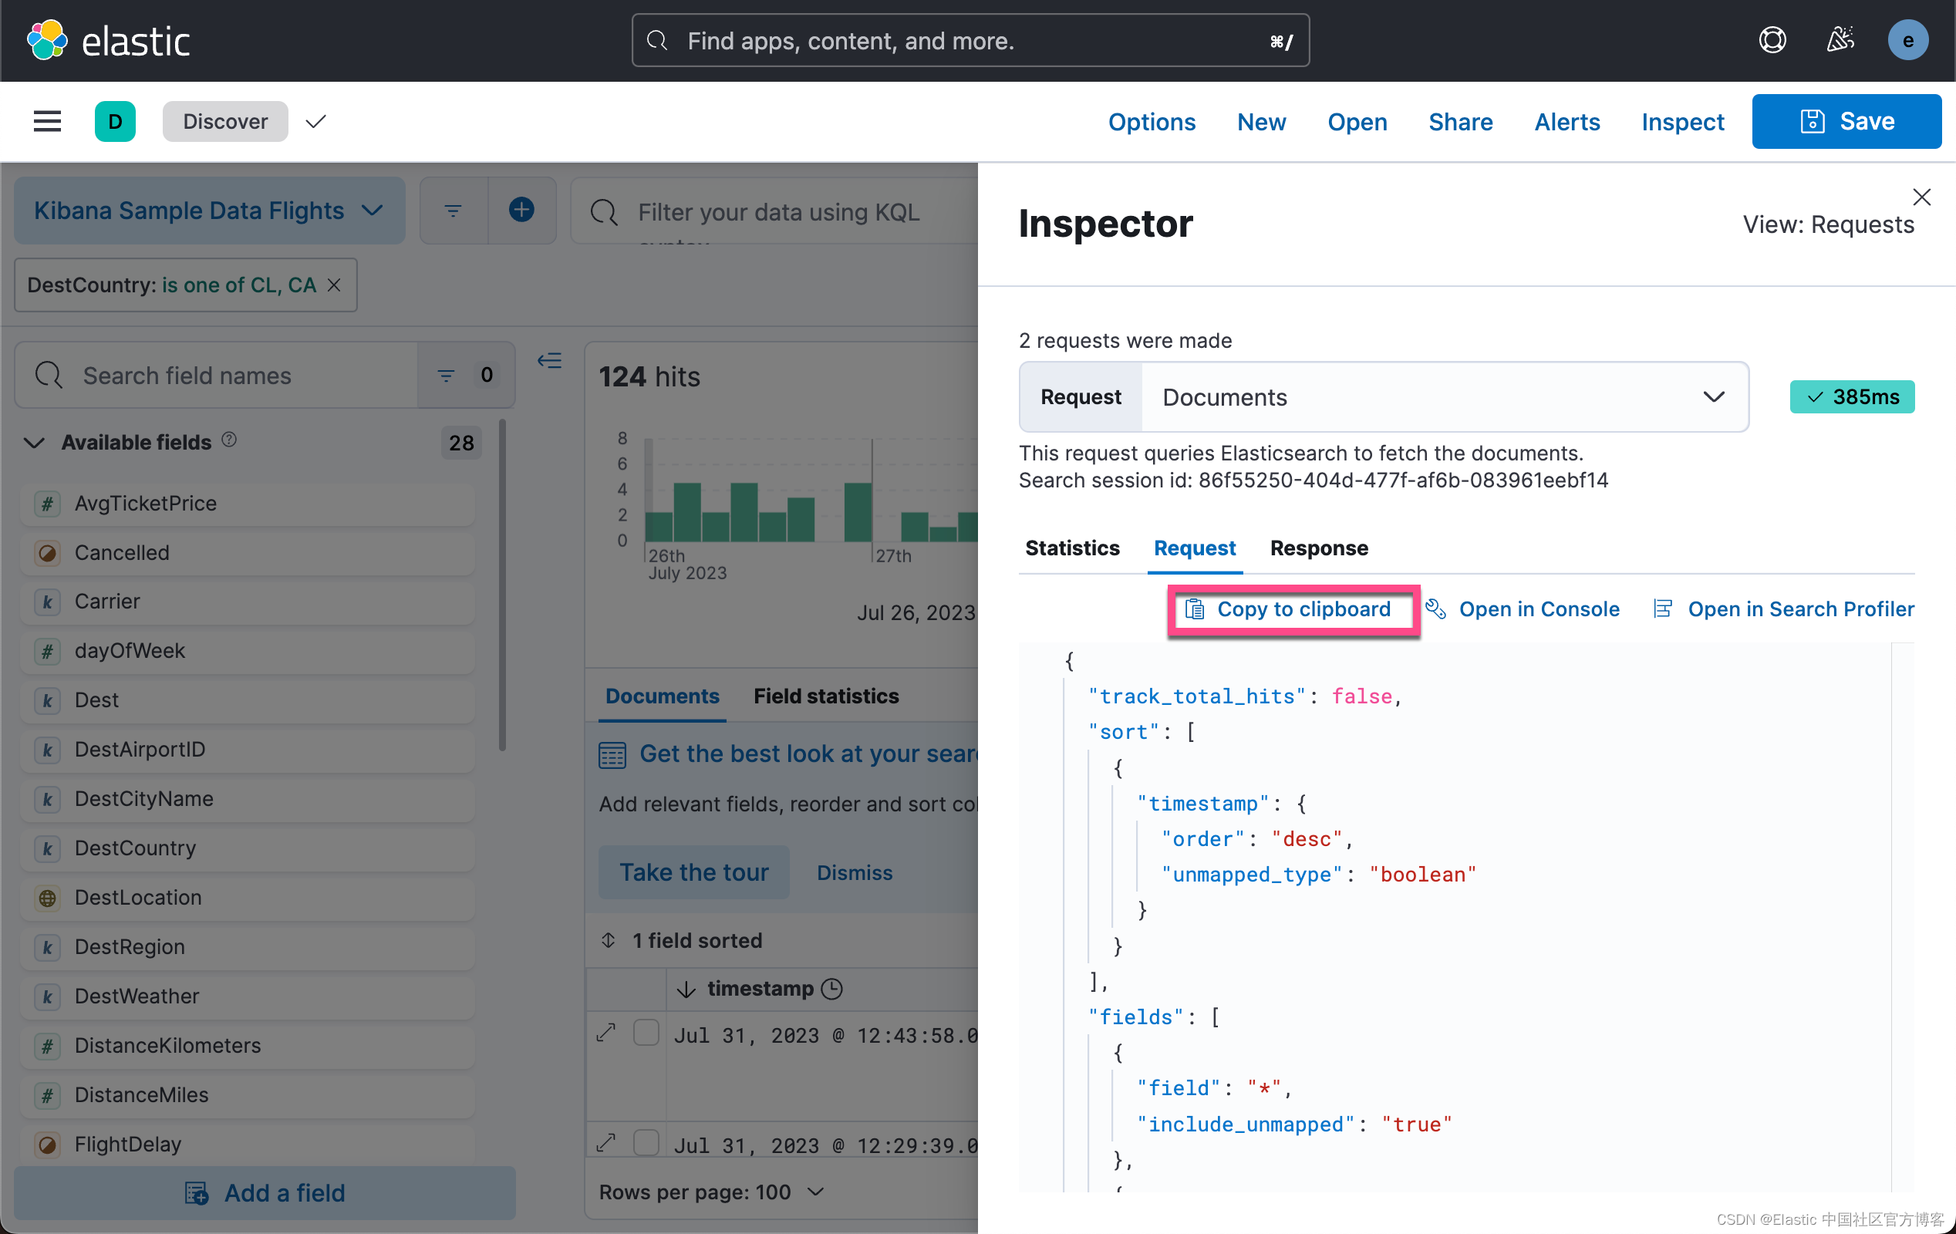The image size is (1956, 1234).
Task: Switch to the Response tab
Action: point(1319,548)
